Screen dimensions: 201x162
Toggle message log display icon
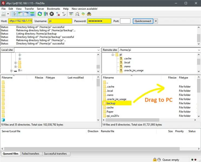point(15,14)
